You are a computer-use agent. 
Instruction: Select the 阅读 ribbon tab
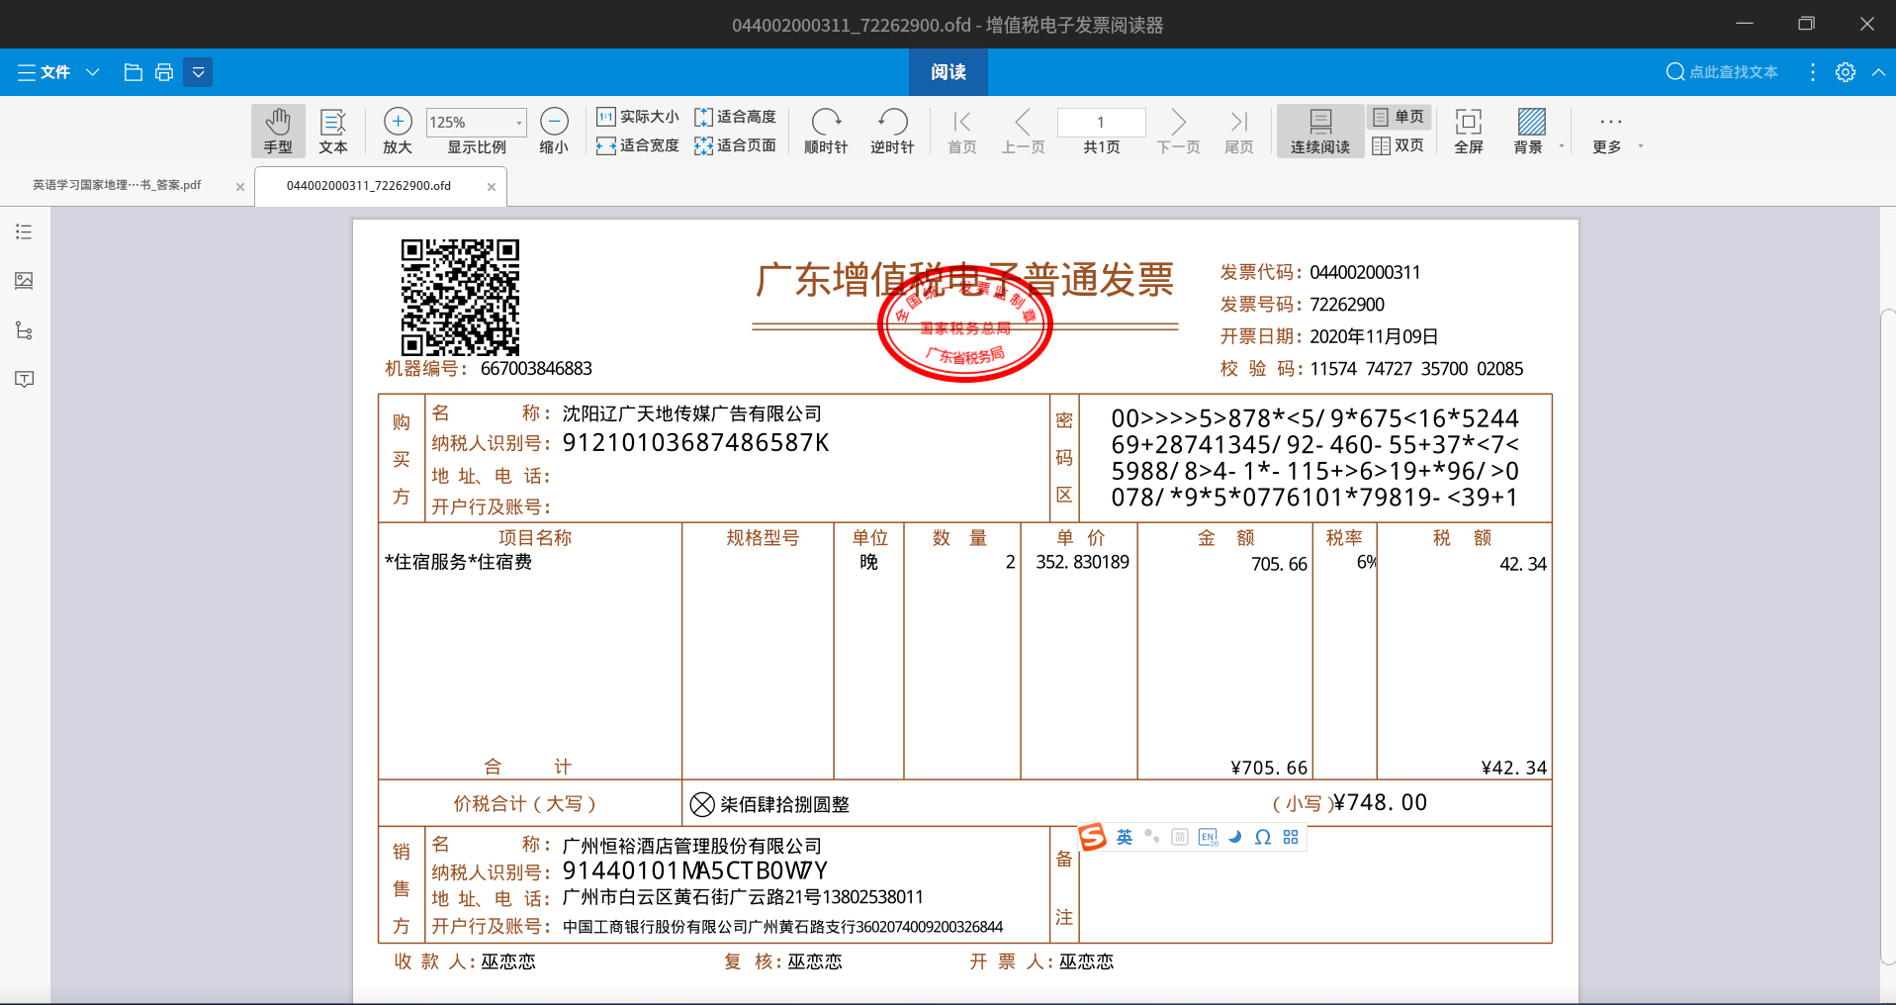tap(948, 72)
